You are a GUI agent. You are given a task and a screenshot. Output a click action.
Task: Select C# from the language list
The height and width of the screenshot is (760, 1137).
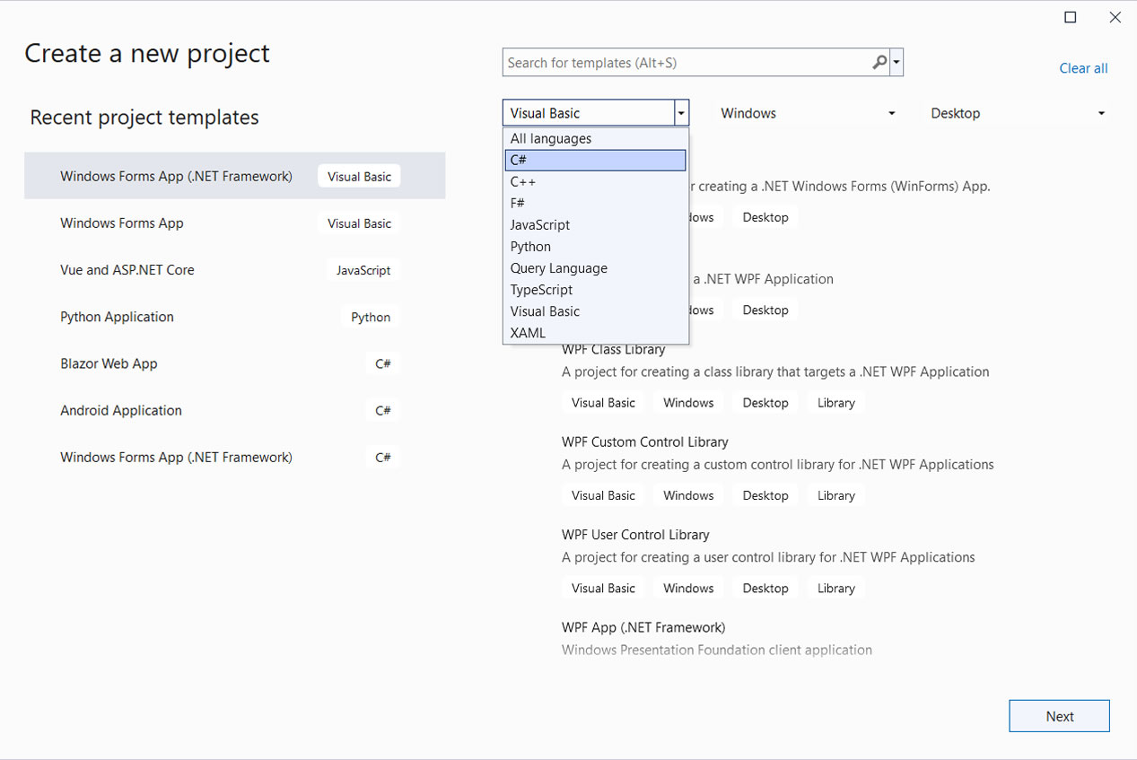595,160
